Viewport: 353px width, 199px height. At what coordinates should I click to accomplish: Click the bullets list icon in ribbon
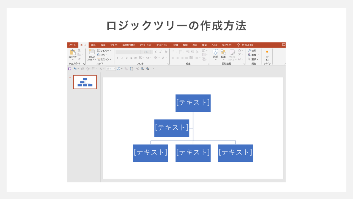click(x=173, y=52)
